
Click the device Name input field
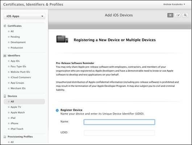click(x=119, y=122)
